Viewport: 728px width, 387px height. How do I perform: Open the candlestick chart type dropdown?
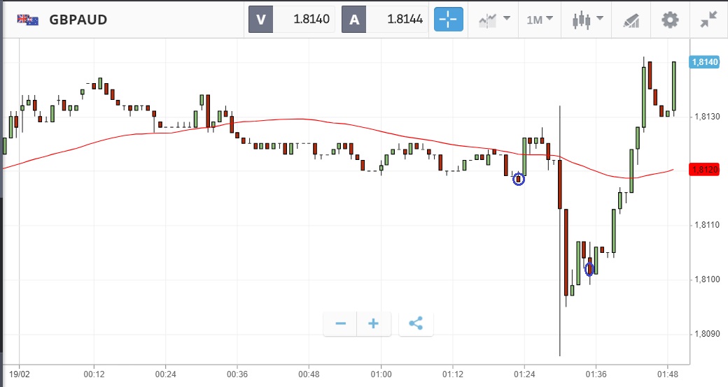point(587,20)
